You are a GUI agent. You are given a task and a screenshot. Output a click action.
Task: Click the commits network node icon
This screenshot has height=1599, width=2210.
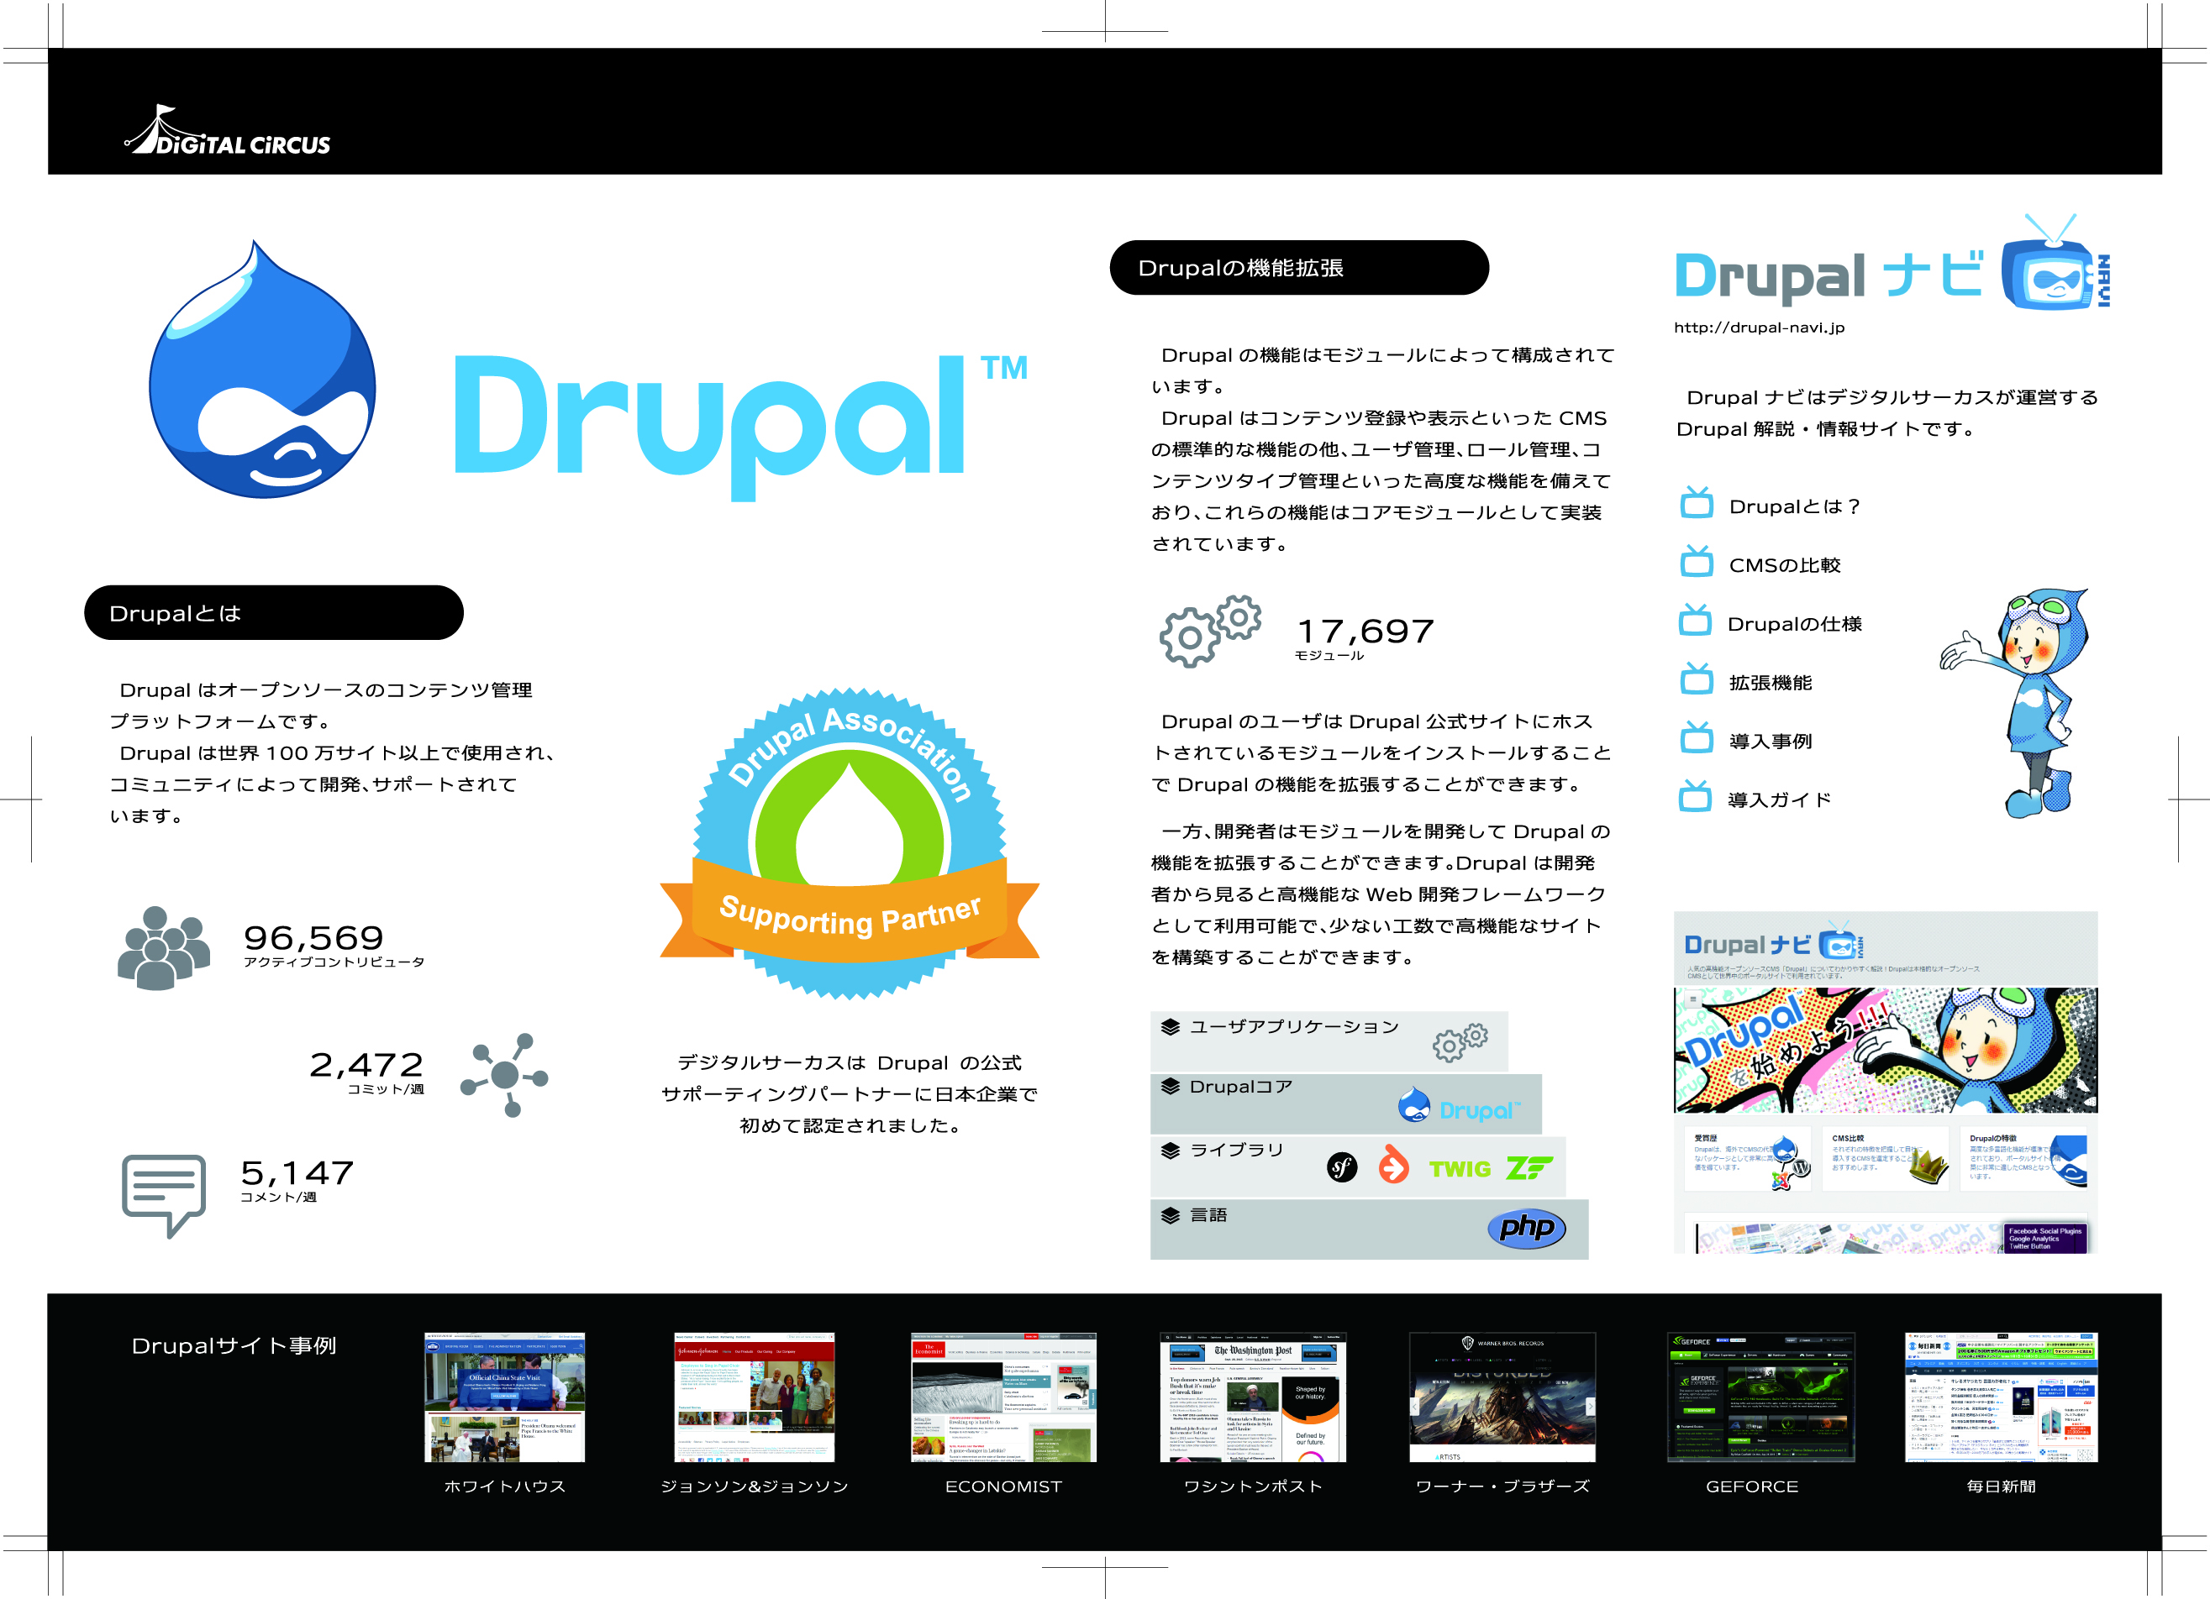(505, 1075)
